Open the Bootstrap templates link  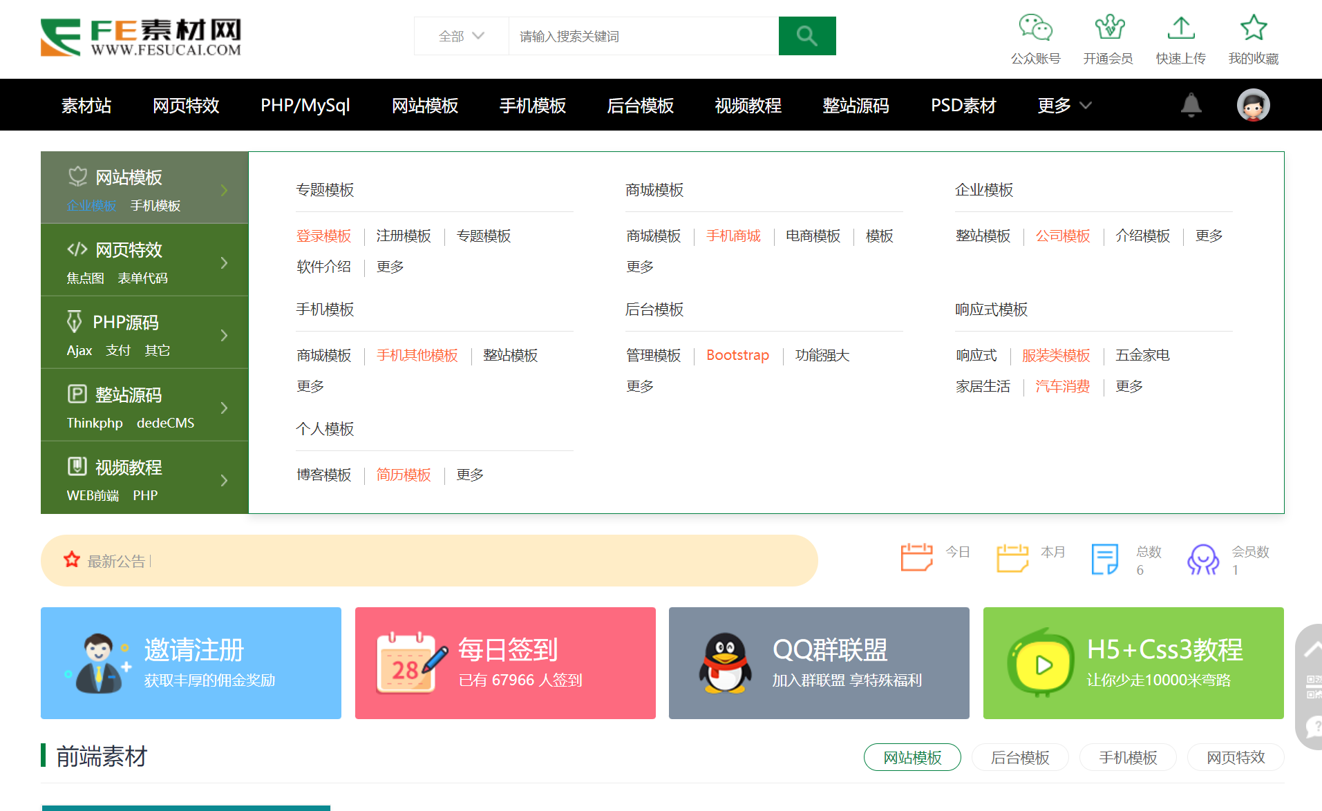737,355
